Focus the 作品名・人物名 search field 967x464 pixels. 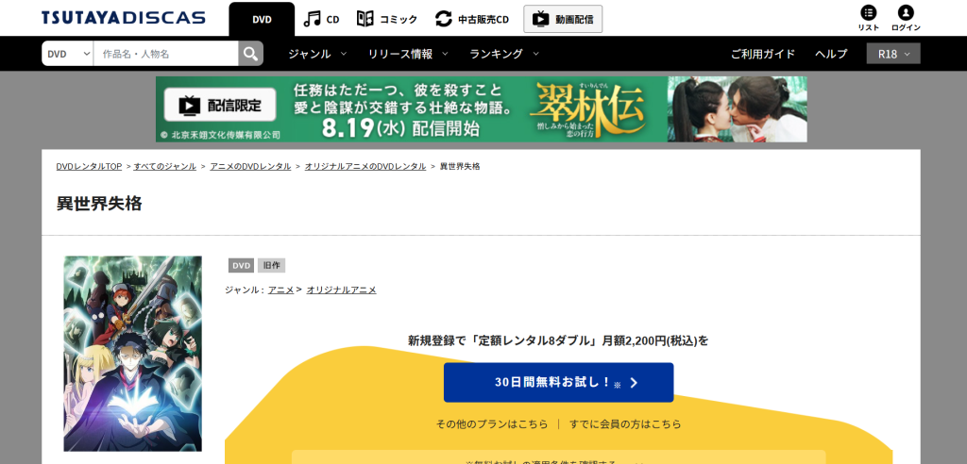pyautogui.click(x=166, y=54)
